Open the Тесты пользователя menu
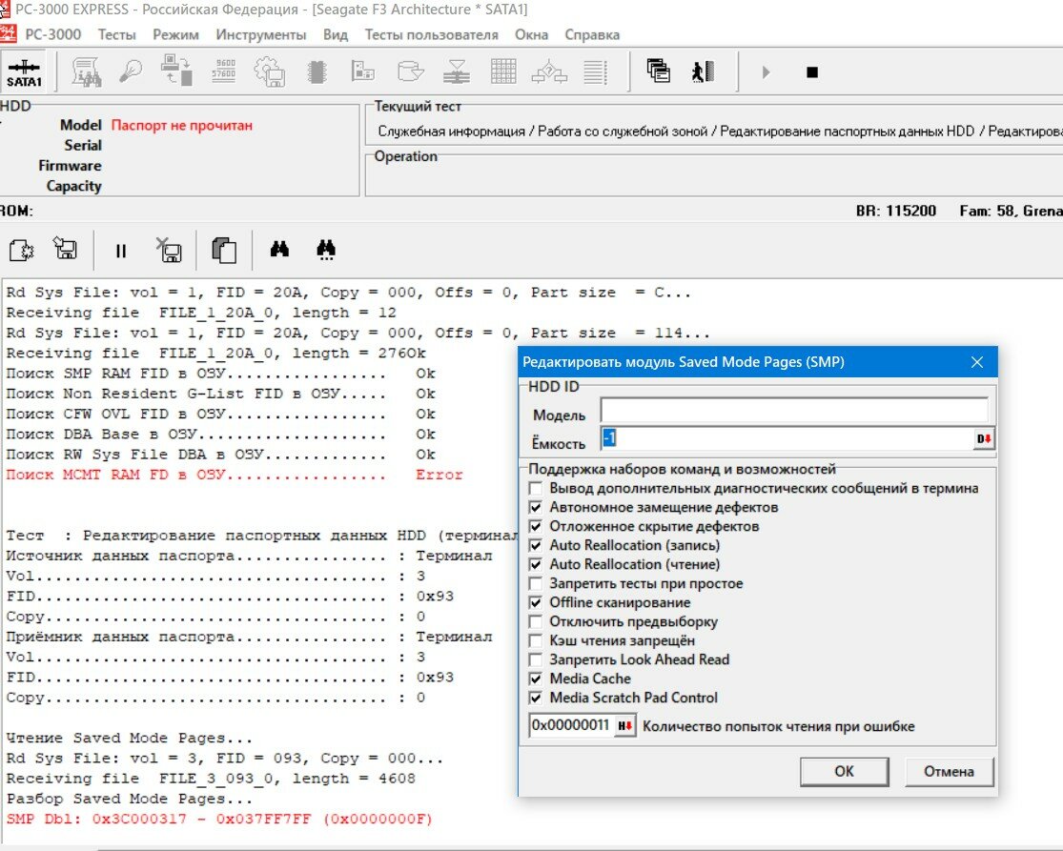Viewport: 1063px width, 851px height. coord(431,34)
